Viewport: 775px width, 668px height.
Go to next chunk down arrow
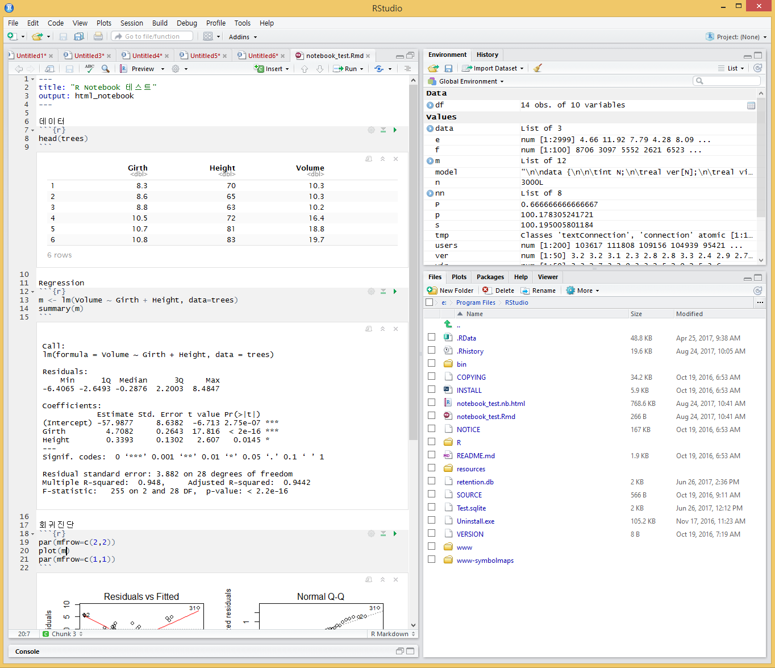(x=320, y=69)
